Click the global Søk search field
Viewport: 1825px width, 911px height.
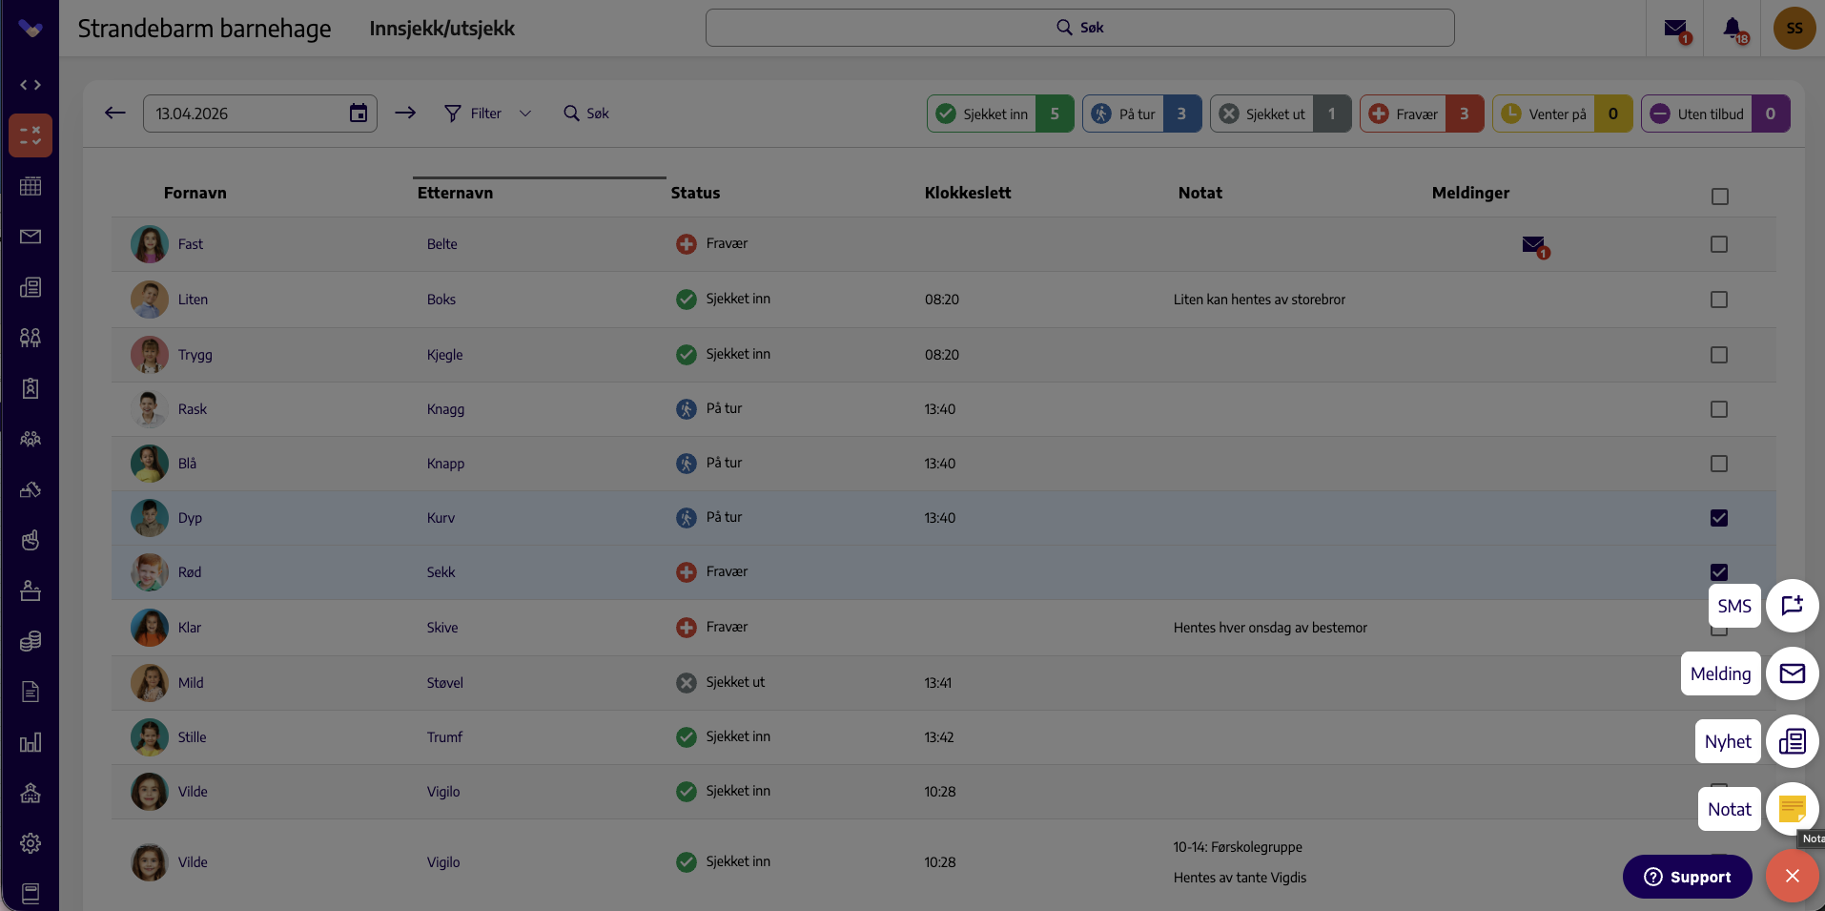point(1079,28)
